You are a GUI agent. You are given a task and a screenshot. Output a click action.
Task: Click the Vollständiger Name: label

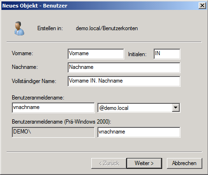click(x=34, y=81)
